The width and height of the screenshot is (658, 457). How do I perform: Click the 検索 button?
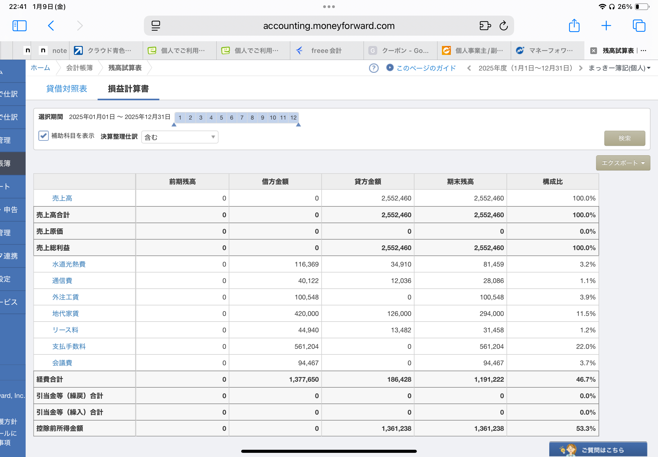[x=625, y=138]
